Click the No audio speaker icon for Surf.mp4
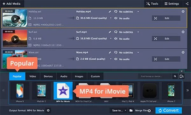Viewport: 191px width, 115px height. [x=116, y=39]
